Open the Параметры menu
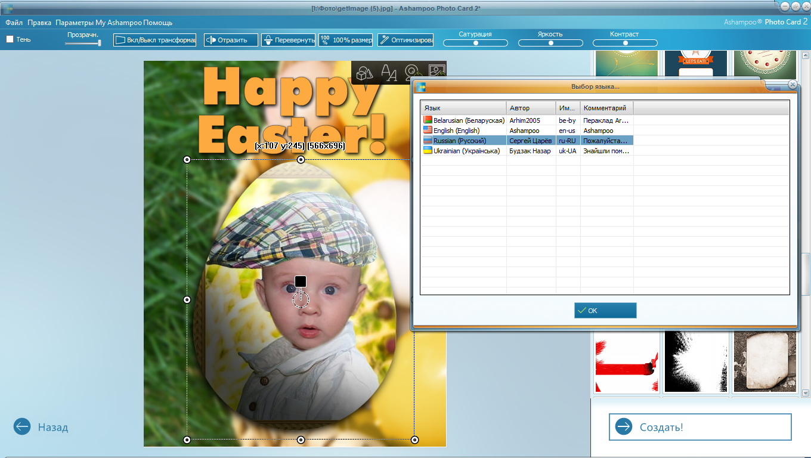 click(75, 23)
